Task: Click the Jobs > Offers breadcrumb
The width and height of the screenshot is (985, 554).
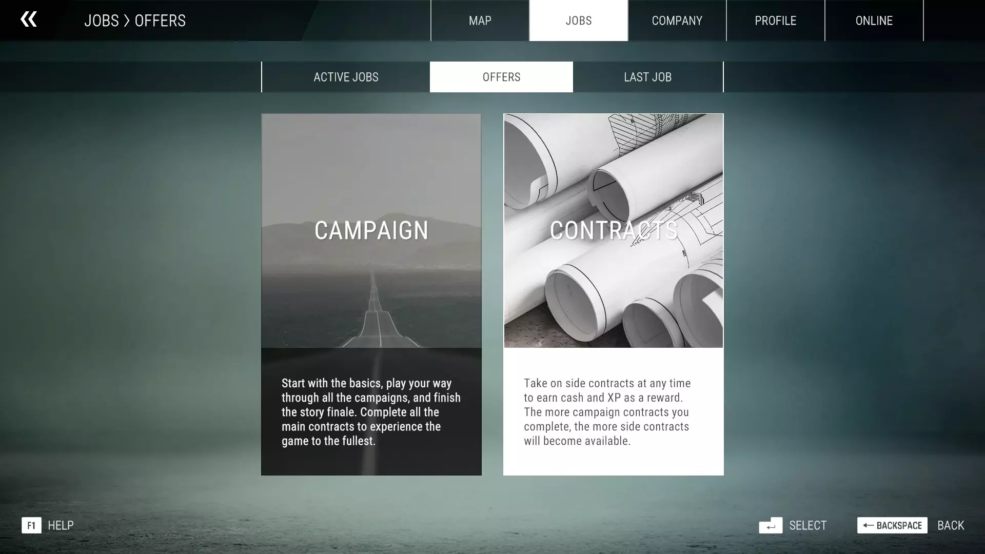Action: point(135,21)
